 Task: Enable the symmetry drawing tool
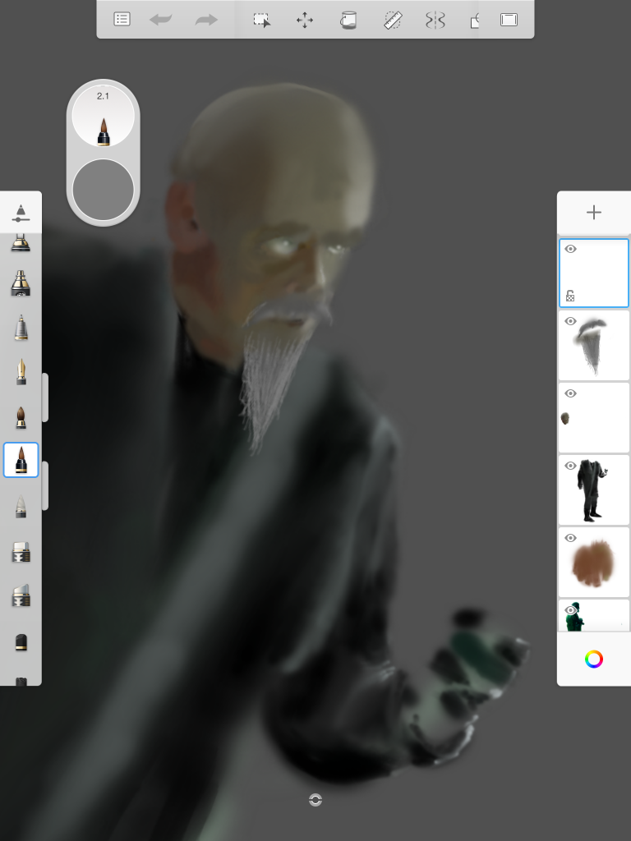coord(435,20)
